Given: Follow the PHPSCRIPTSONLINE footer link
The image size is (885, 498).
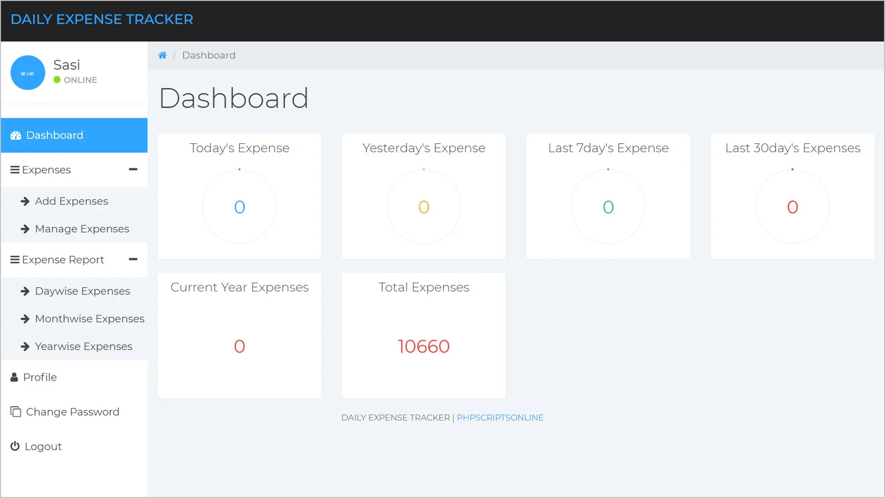Looking at the screenshot, I should [x=500, y=418].
